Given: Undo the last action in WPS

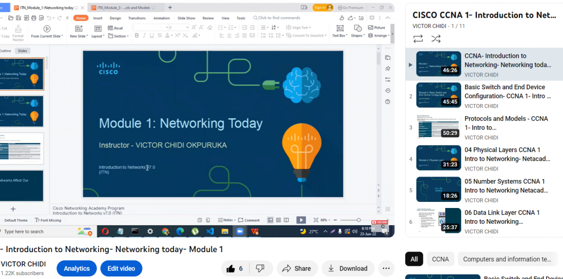Looking at the screenshot, I should coord(49,18).
